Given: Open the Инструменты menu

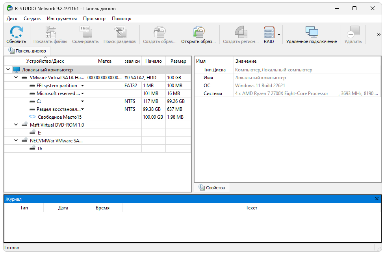Looking at the screenshot, I should coord(62,19).
